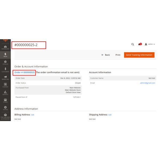This screenshot has width=160, height=160.
Task: Go to the Customers section
Action: 5,70
